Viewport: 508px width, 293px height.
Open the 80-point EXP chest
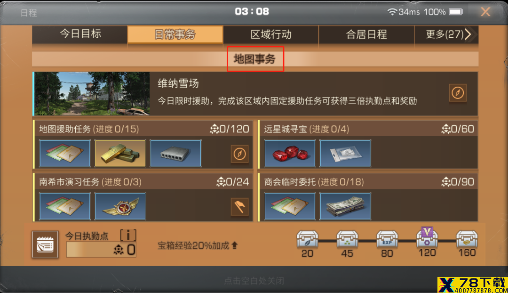pos(387,240)
